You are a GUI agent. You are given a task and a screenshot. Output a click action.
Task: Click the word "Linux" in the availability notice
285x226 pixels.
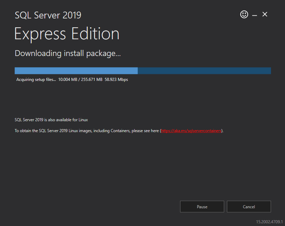pos(83,120)
